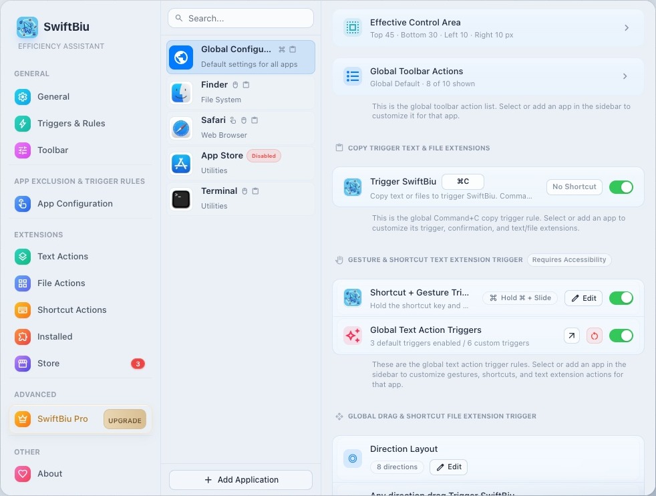This screenshot has height=496, width=656.
Task: Open Global Text Action Triggers arrow button
Action: pyautogui.click(x=571, y=336)
